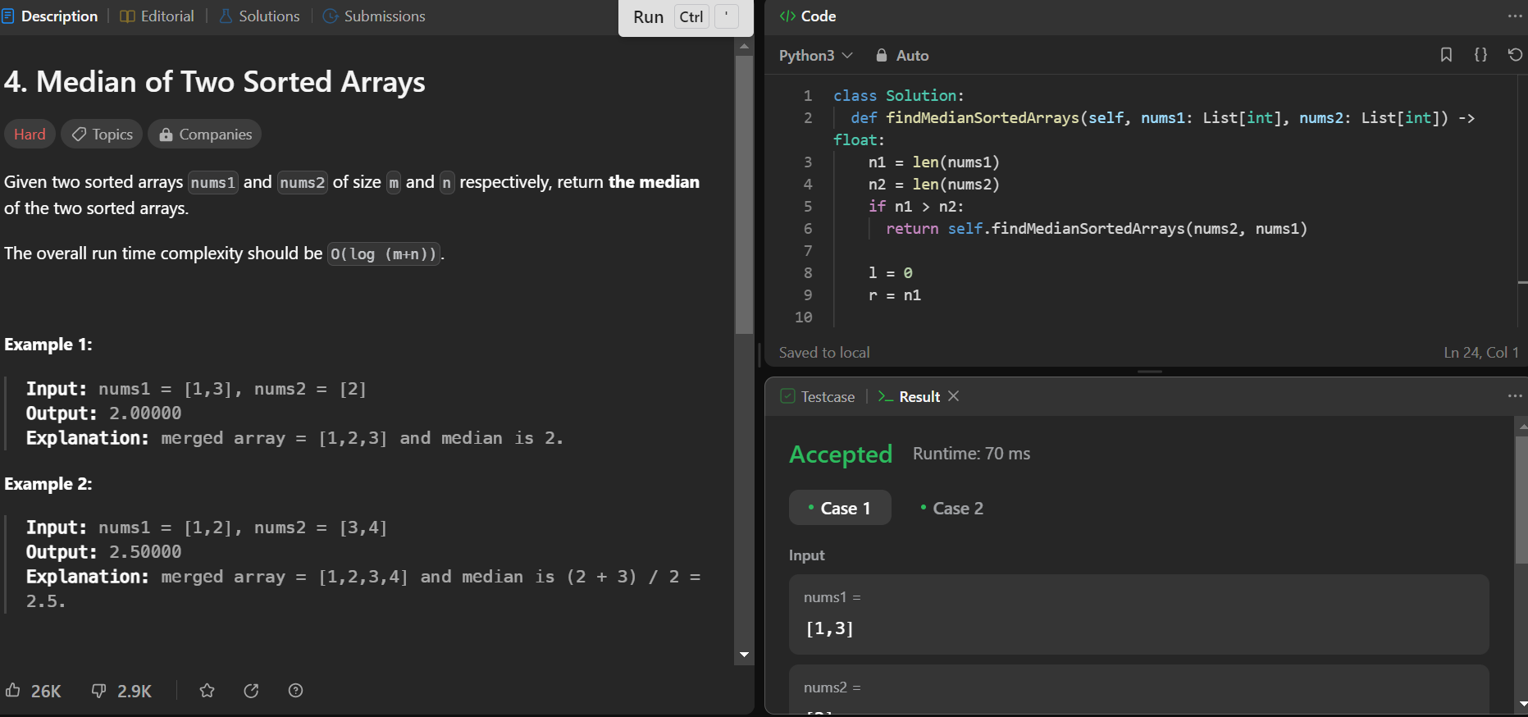The height and width of the screenshot is (717, 1528).
Task: Open the help question mark icon
Action: pos(295,691)
